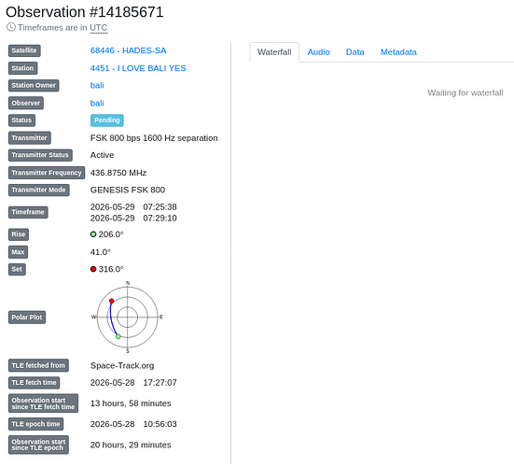The image size is (514, 467).
Task: Click the 41.0° max elevation value
Action: click(101, 252)
